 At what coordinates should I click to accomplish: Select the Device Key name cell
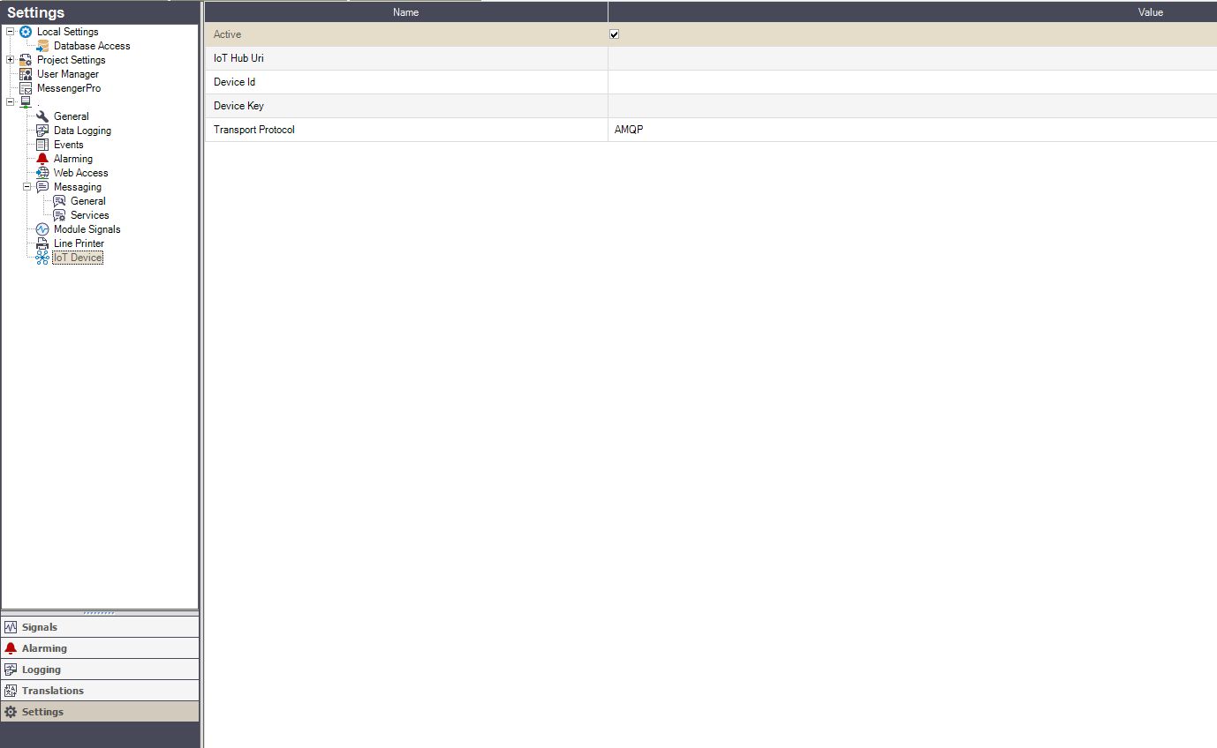pos(406,106)
